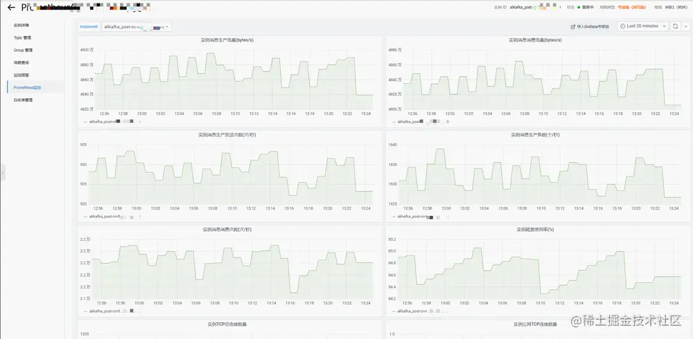Open the Last 30 minutes time range picker
This screenshot has width=693, height=339.
pos(642,26)
